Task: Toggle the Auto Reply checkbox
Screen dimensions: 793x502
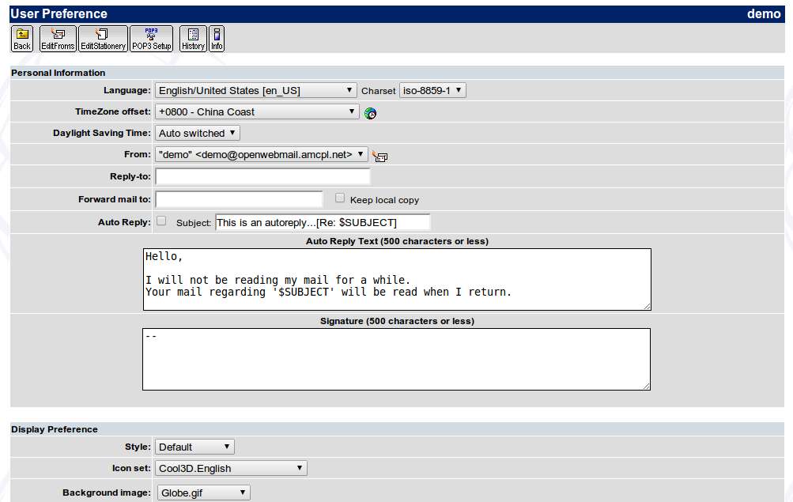Action: point(161,221)
